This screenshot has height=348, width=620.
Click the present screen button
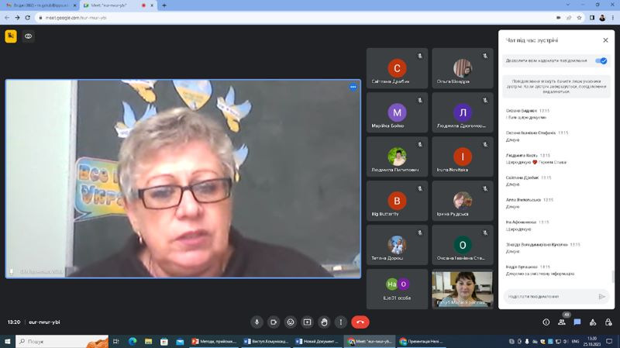point(307,322)
